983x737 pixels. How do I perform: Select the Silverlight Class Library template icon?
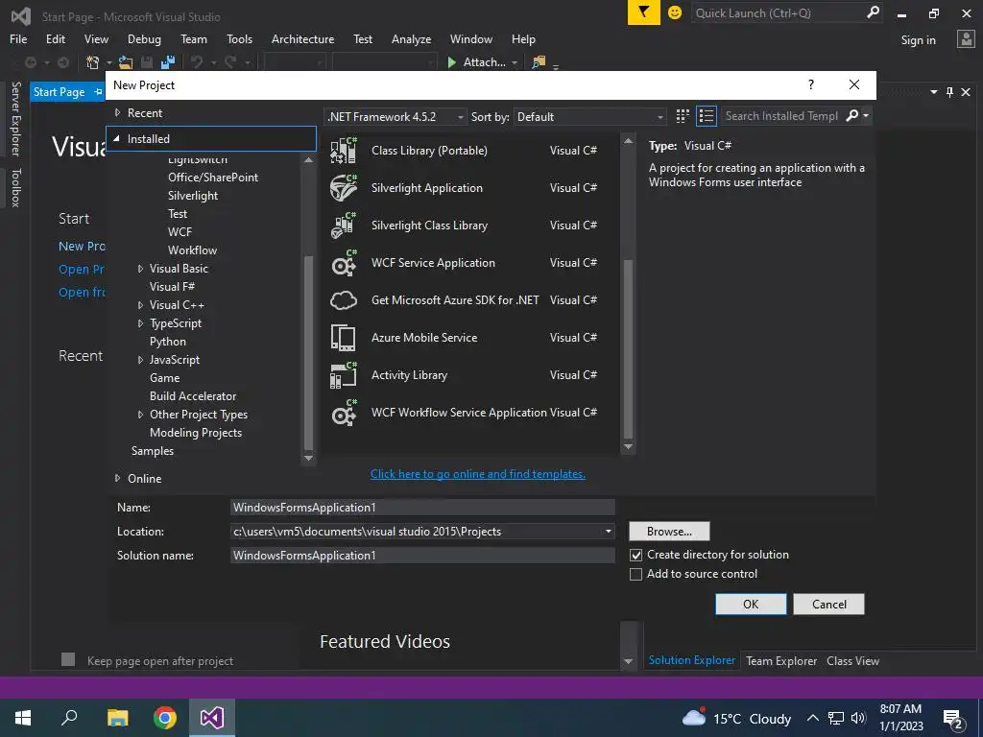344,226
